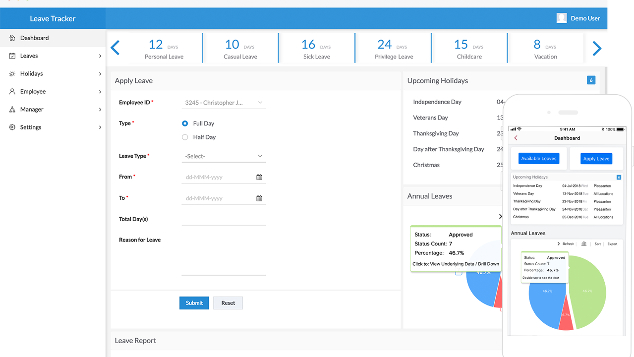
Task: Click the 6 badge on Upcoming Holidays
Action: pyautogui.click(x=591, y=80)
